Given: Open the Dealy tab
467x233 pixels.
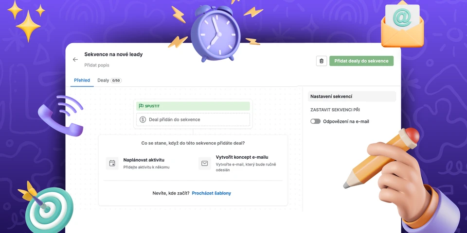Looking at the screenshot, I should coord(103,80).
